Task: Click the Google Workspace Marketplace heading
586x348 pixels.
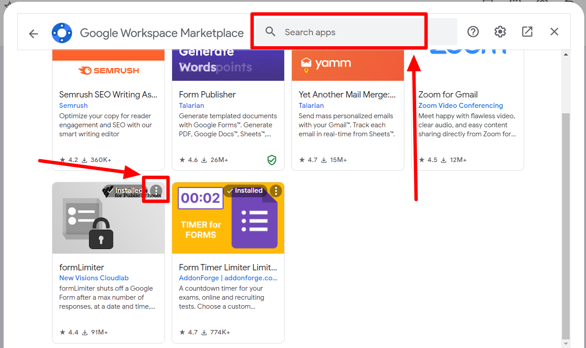Action: [x=162, y=33]
